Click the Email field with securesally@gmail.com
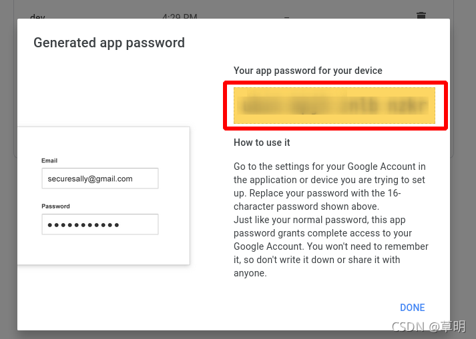This screenshot has height=339, width=476. point(99,178)
